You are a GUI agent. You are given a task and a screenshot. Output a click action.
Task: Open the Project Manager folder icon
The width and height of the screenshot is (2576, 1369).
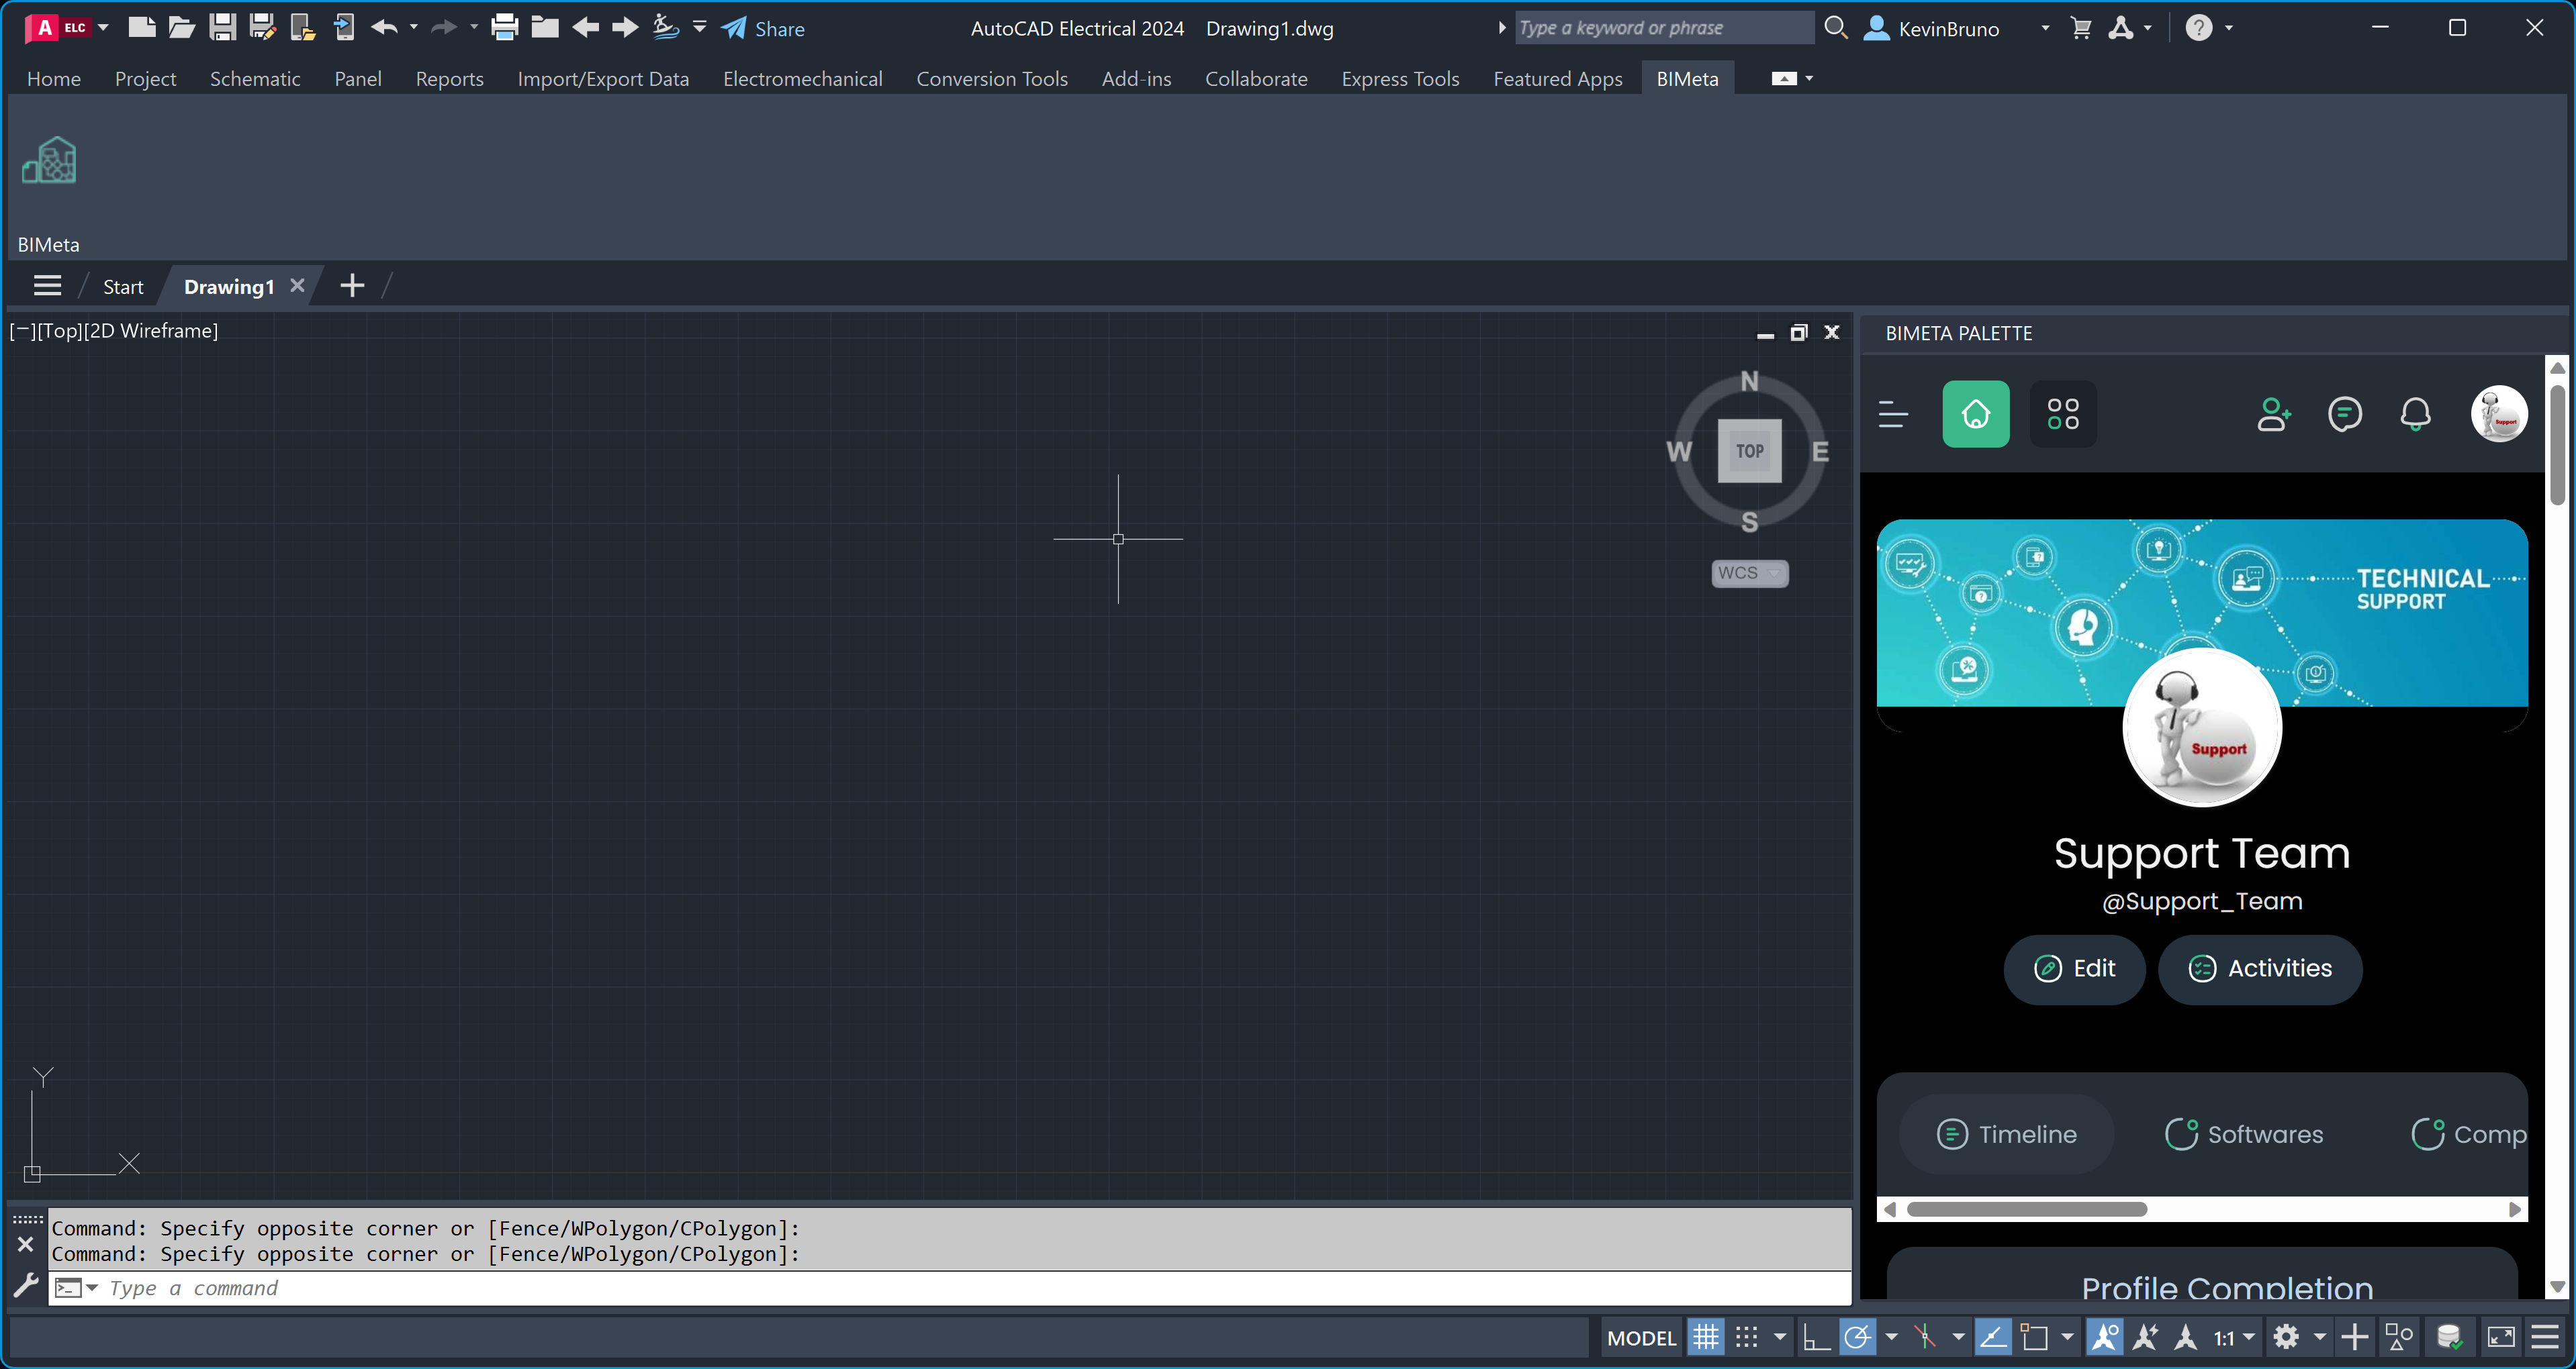(545, 28)
